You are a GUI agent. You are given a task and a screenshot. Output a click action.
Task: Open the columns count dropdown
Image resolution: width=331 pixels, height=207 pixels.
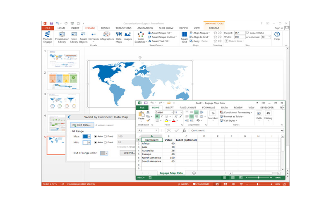[269, 37]
